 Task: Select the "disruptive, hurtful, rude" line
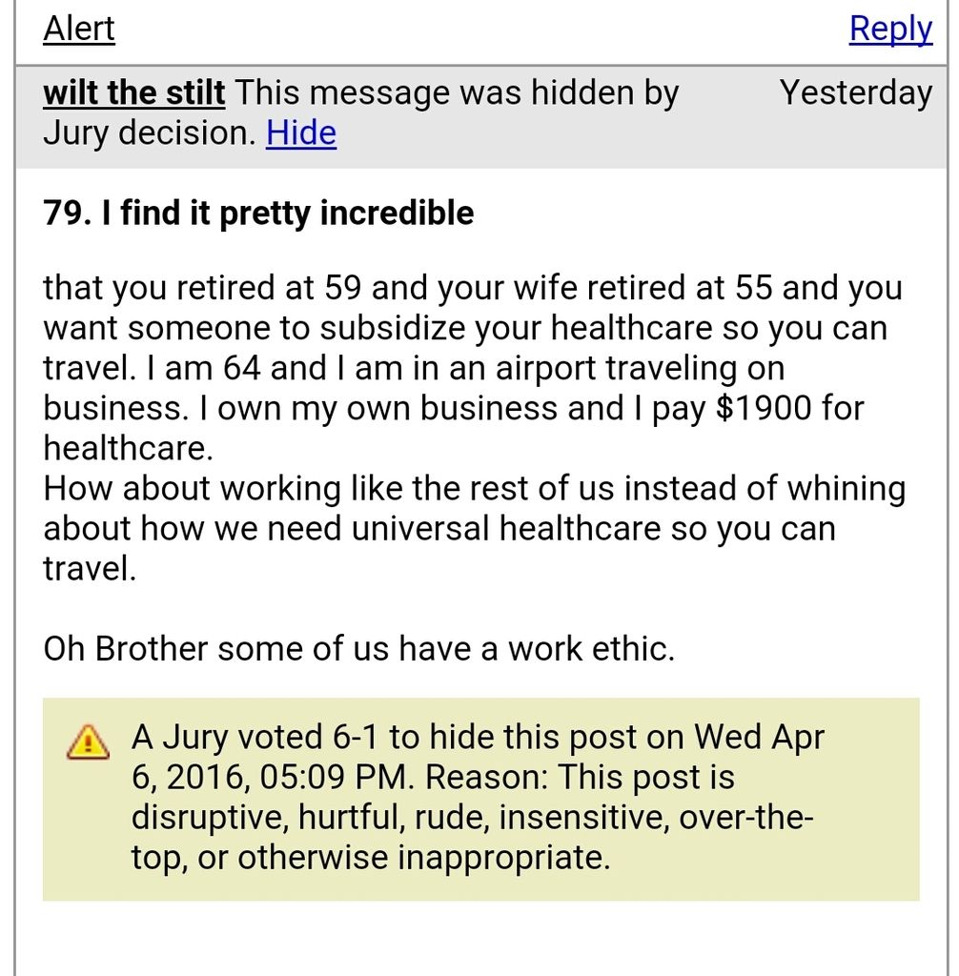click(472, 817)
